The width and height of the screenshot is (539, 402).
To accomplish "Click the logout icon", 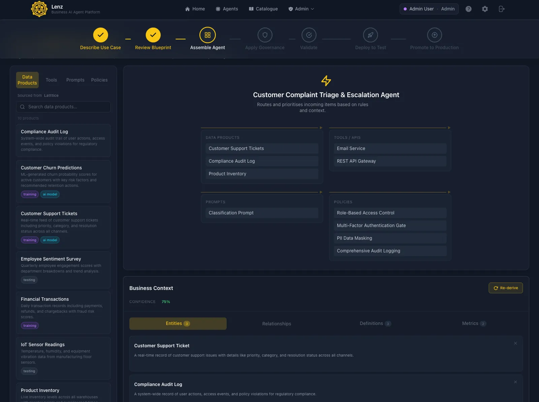I will coord(501,9).
